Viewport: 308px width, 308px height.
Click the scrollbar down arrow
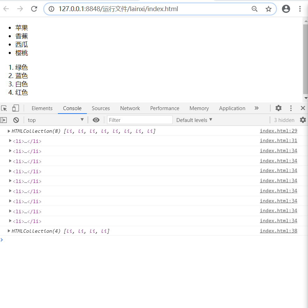(x=306, y=98)
